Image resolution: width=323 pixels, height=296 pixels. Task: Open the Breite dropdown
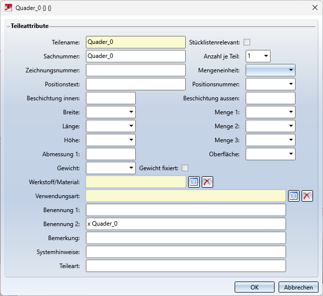131,112
